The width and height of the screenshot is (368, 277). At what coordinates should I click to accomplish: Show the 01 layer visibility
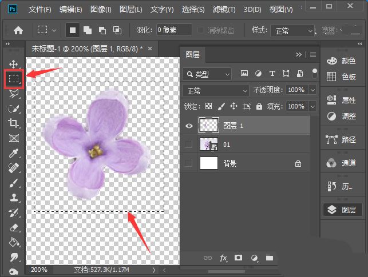tap(189, 144)
